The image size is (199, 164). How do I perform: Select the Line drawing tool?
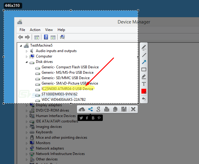pyautogui.click(x=144, y=55)
